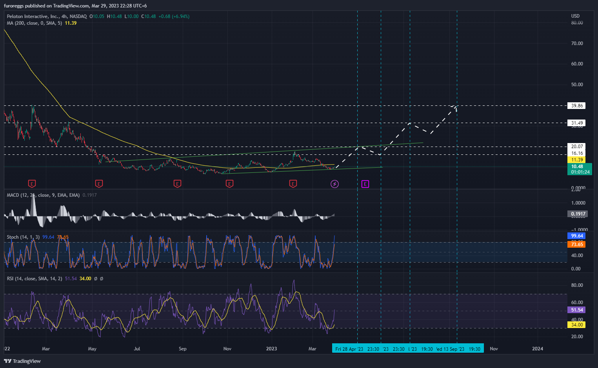The image size is (598, 368).
Task: Click the white dashed projection line peak near 39.86
Action: pyautogui.click(x=455, y=106)
